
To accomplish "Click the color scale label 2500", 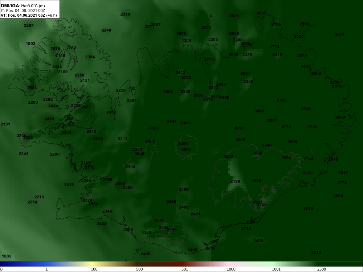I will click(322, 269).
